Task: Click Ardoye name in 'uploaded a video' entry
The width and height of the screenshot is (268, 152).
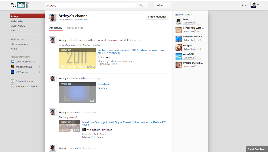Action: click(64, 78)
